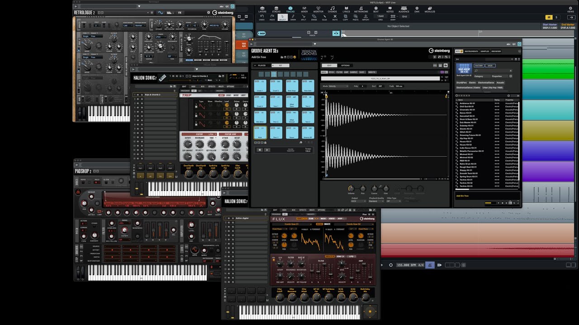Image resolution: width=579 pixels, height=325 pixels.
Task: Click the Undo tool in toolbar
Action: 262,18
